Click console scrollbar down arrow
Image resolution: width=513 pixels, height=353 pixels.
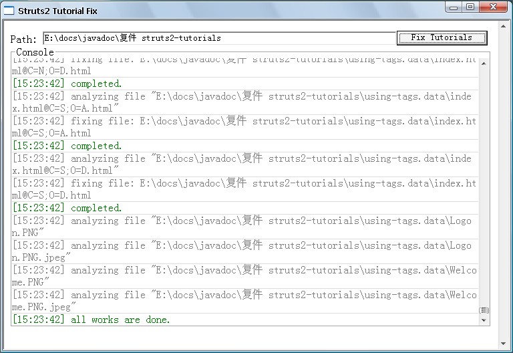484,320
